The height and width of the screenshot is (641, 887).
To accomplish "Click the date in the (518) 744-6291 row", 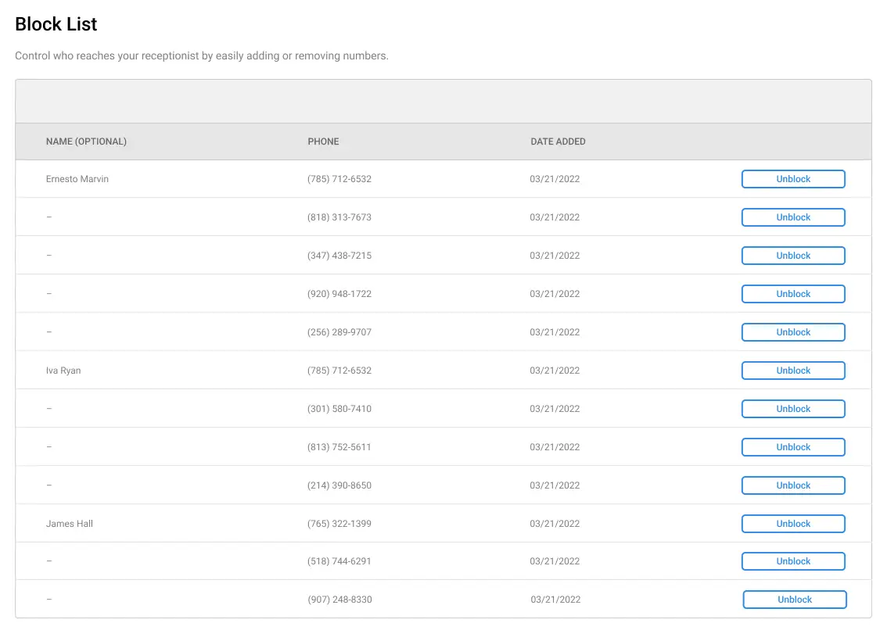I will [555, 561].
